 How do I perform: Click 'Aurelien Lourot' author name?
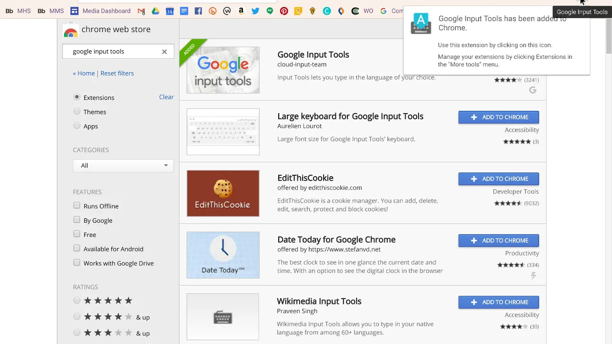299,126
